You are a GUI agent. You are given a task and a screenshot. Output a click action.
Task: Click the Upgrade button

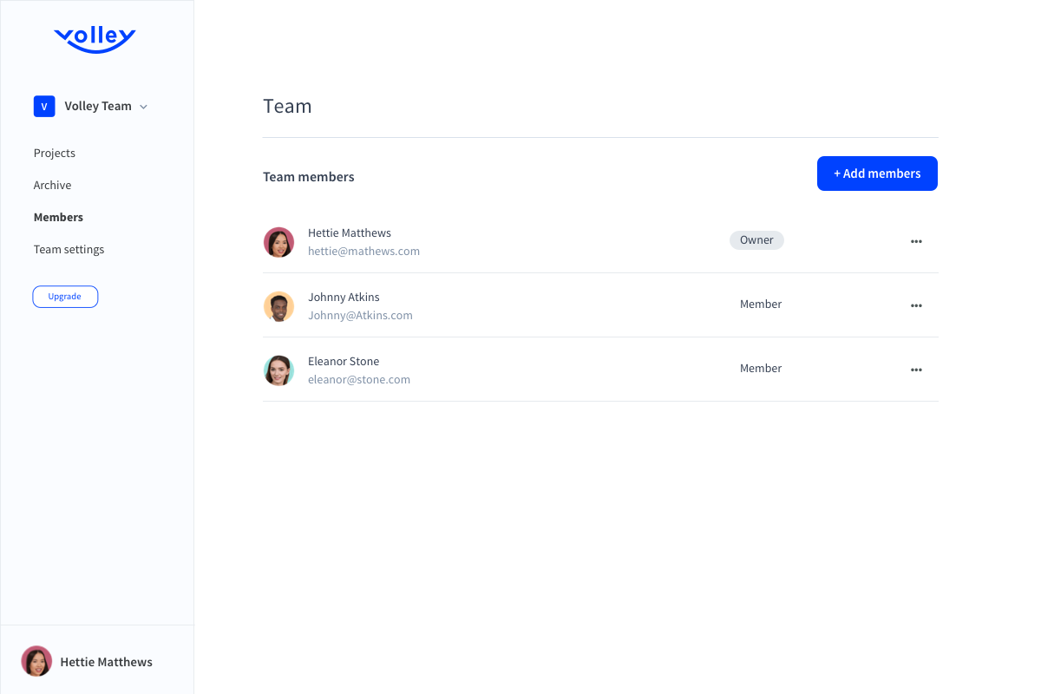click(65, 297)
